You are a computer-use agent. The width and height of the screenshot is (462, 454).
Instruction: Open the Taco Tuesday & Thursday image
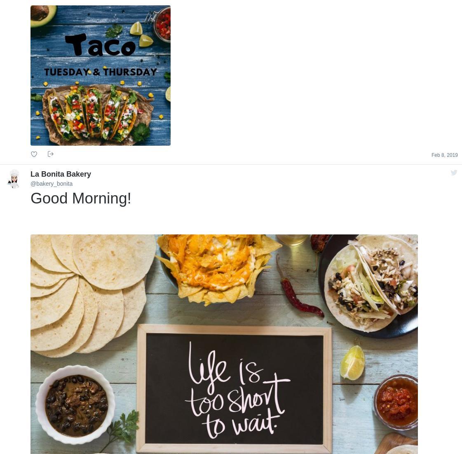coord(101,76)
